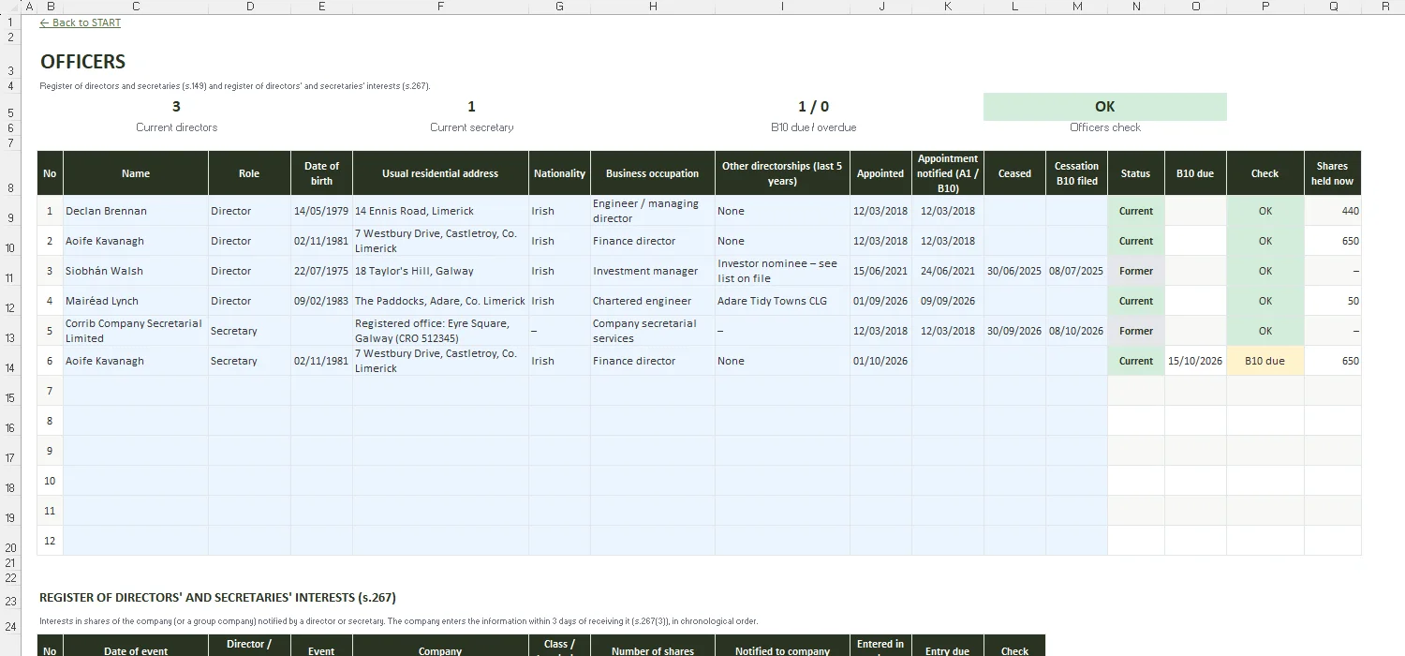Select birth date 22/07/1975
The image size is (1405, 656).
point(321,271)
